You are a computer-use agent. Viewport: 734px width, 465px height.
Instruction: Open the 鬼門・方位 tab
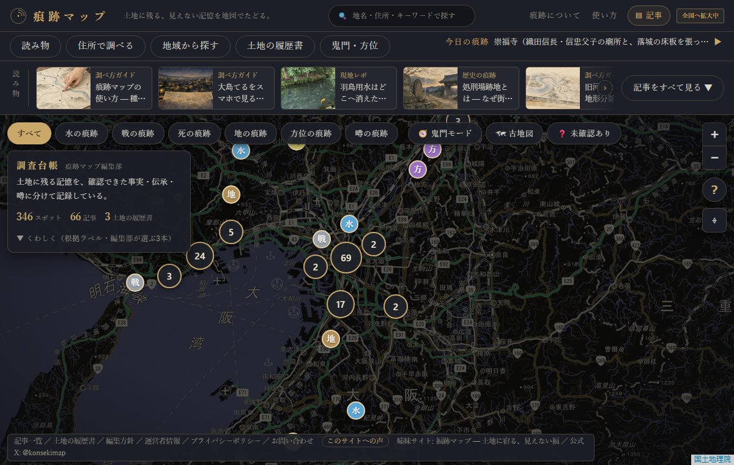point(355,46)
